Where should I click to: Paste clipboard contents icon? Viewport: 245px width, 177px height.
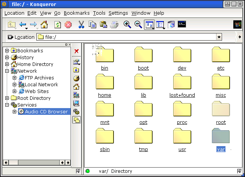103,24
